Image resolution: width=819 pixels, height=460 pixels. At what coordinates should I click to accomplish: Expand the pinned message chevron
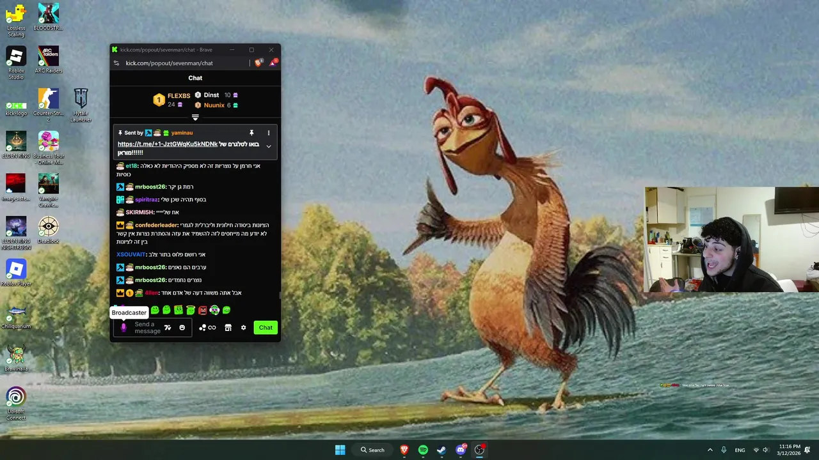pos(269,146)
